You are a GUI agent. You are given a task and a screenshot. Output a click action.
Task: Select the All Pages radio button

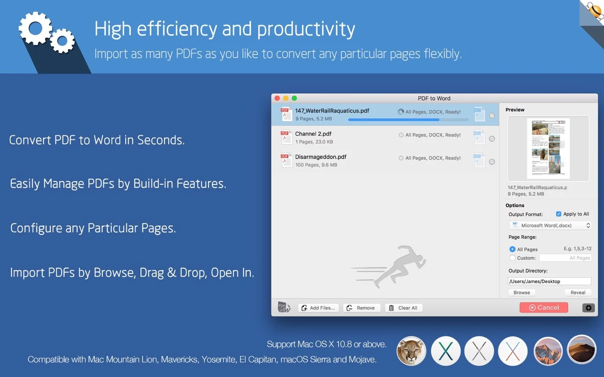coord(512,249)
